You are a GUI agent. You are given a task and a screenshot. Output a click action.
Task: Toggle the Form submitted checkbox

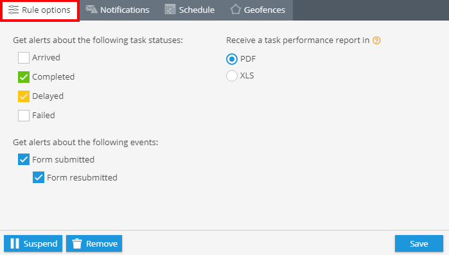[x=24, y=159]
